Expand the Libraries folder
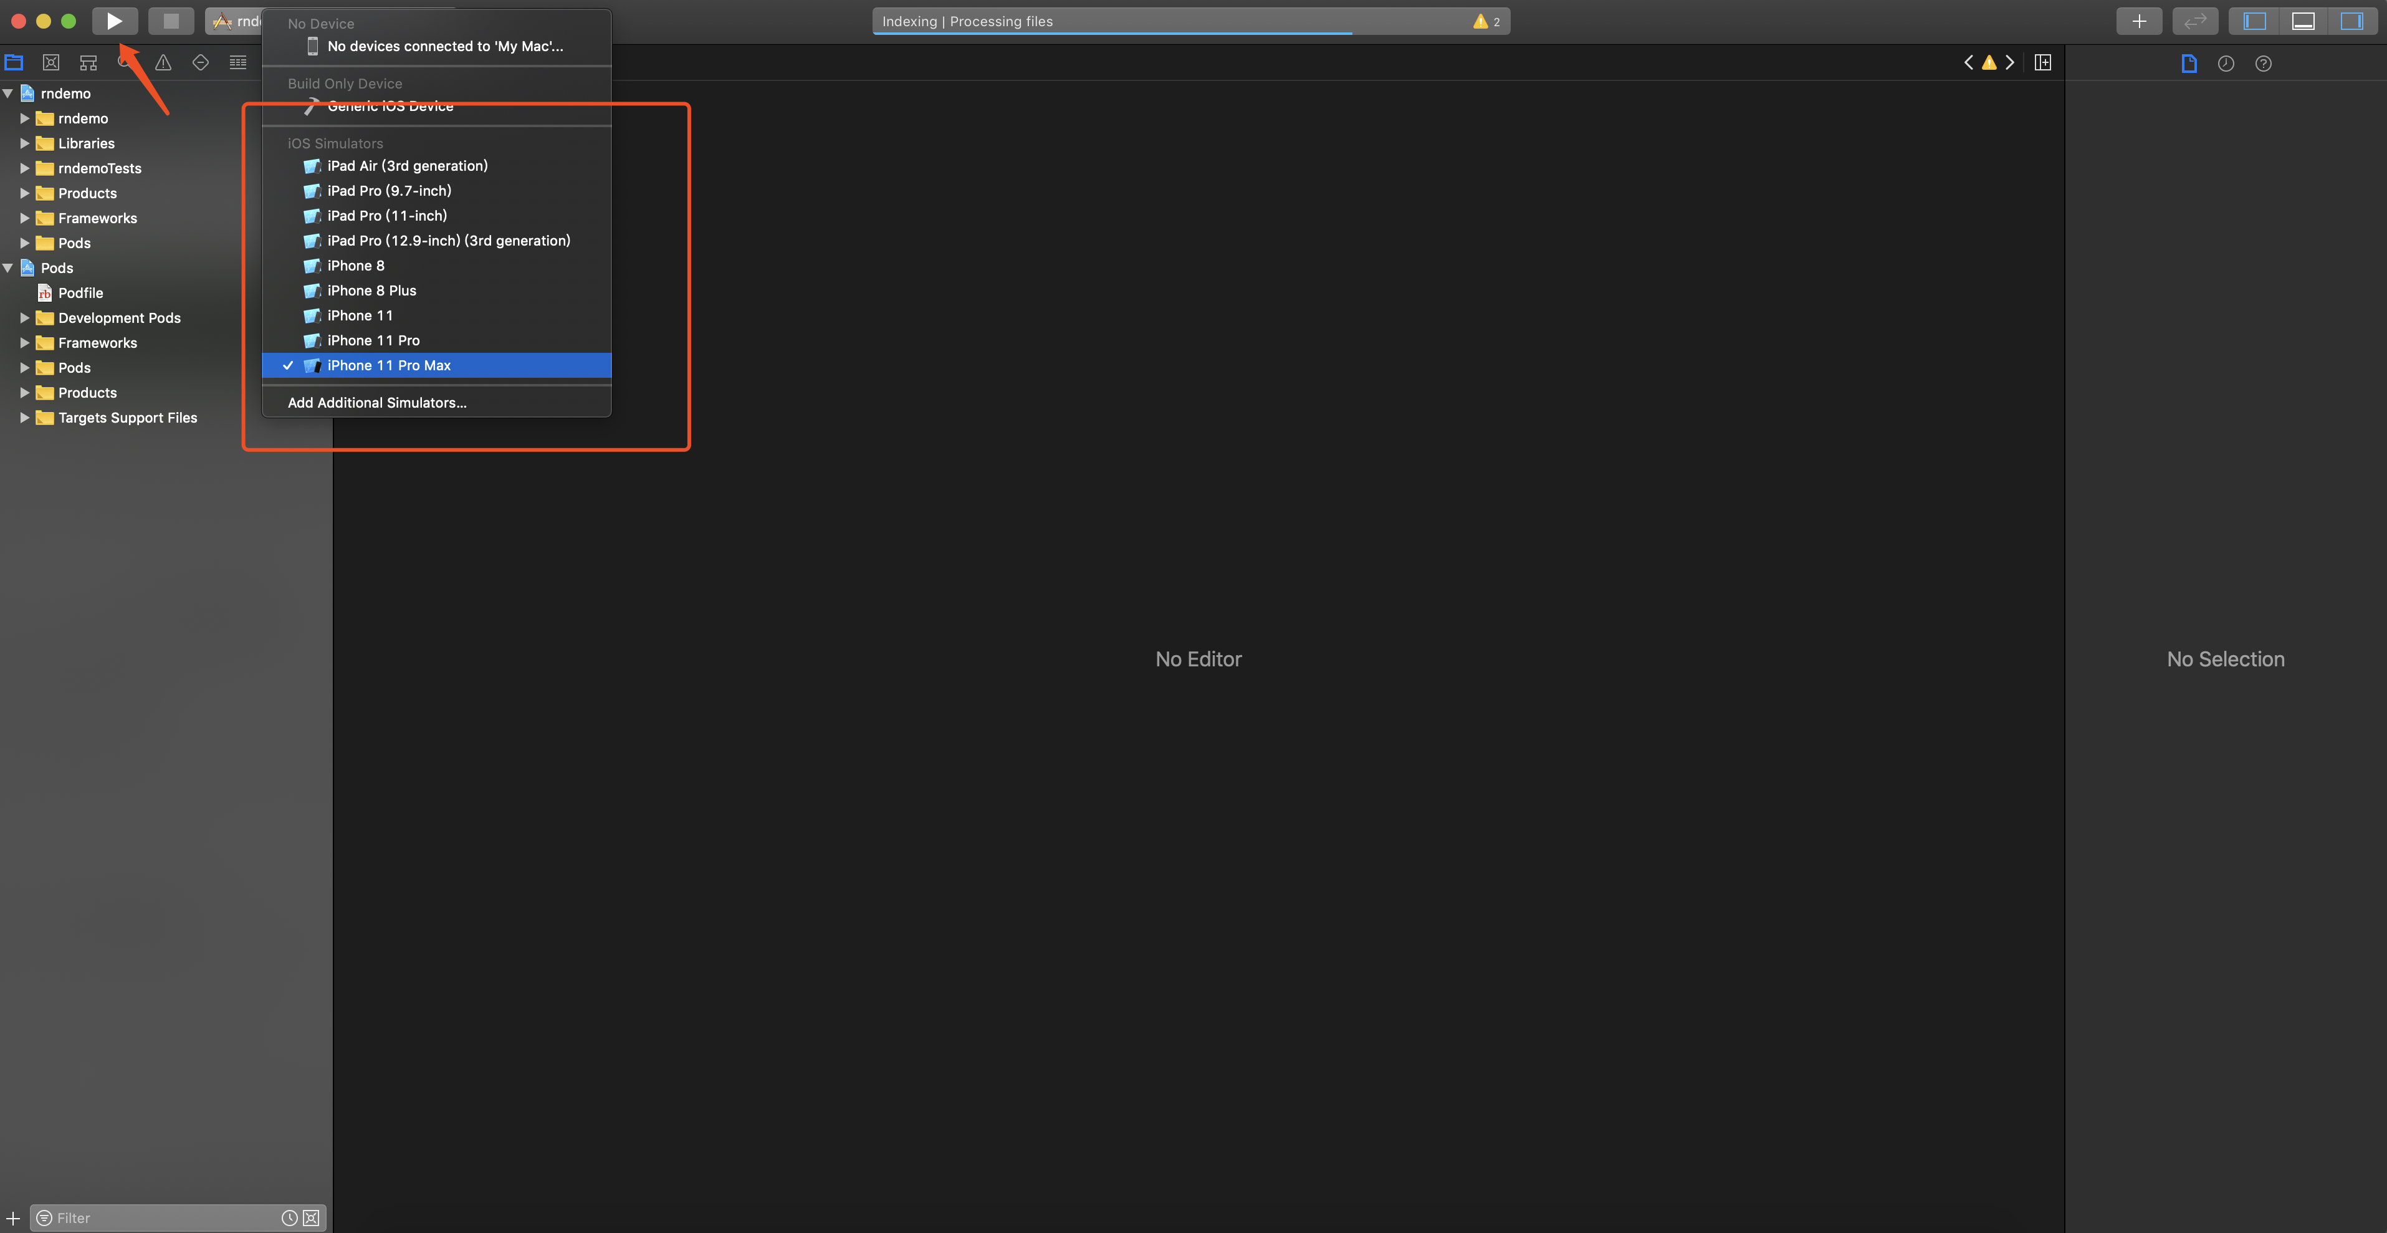The width and height of the screenshot is (2387, 1233). tap(25, 143)
